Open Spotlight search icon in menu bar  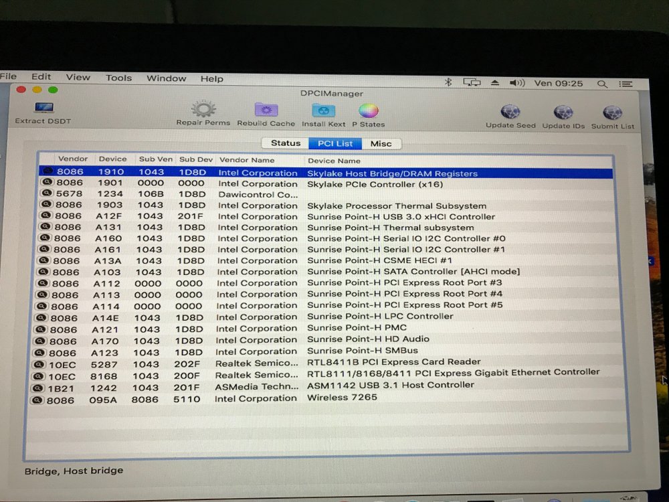click(602, 84)
